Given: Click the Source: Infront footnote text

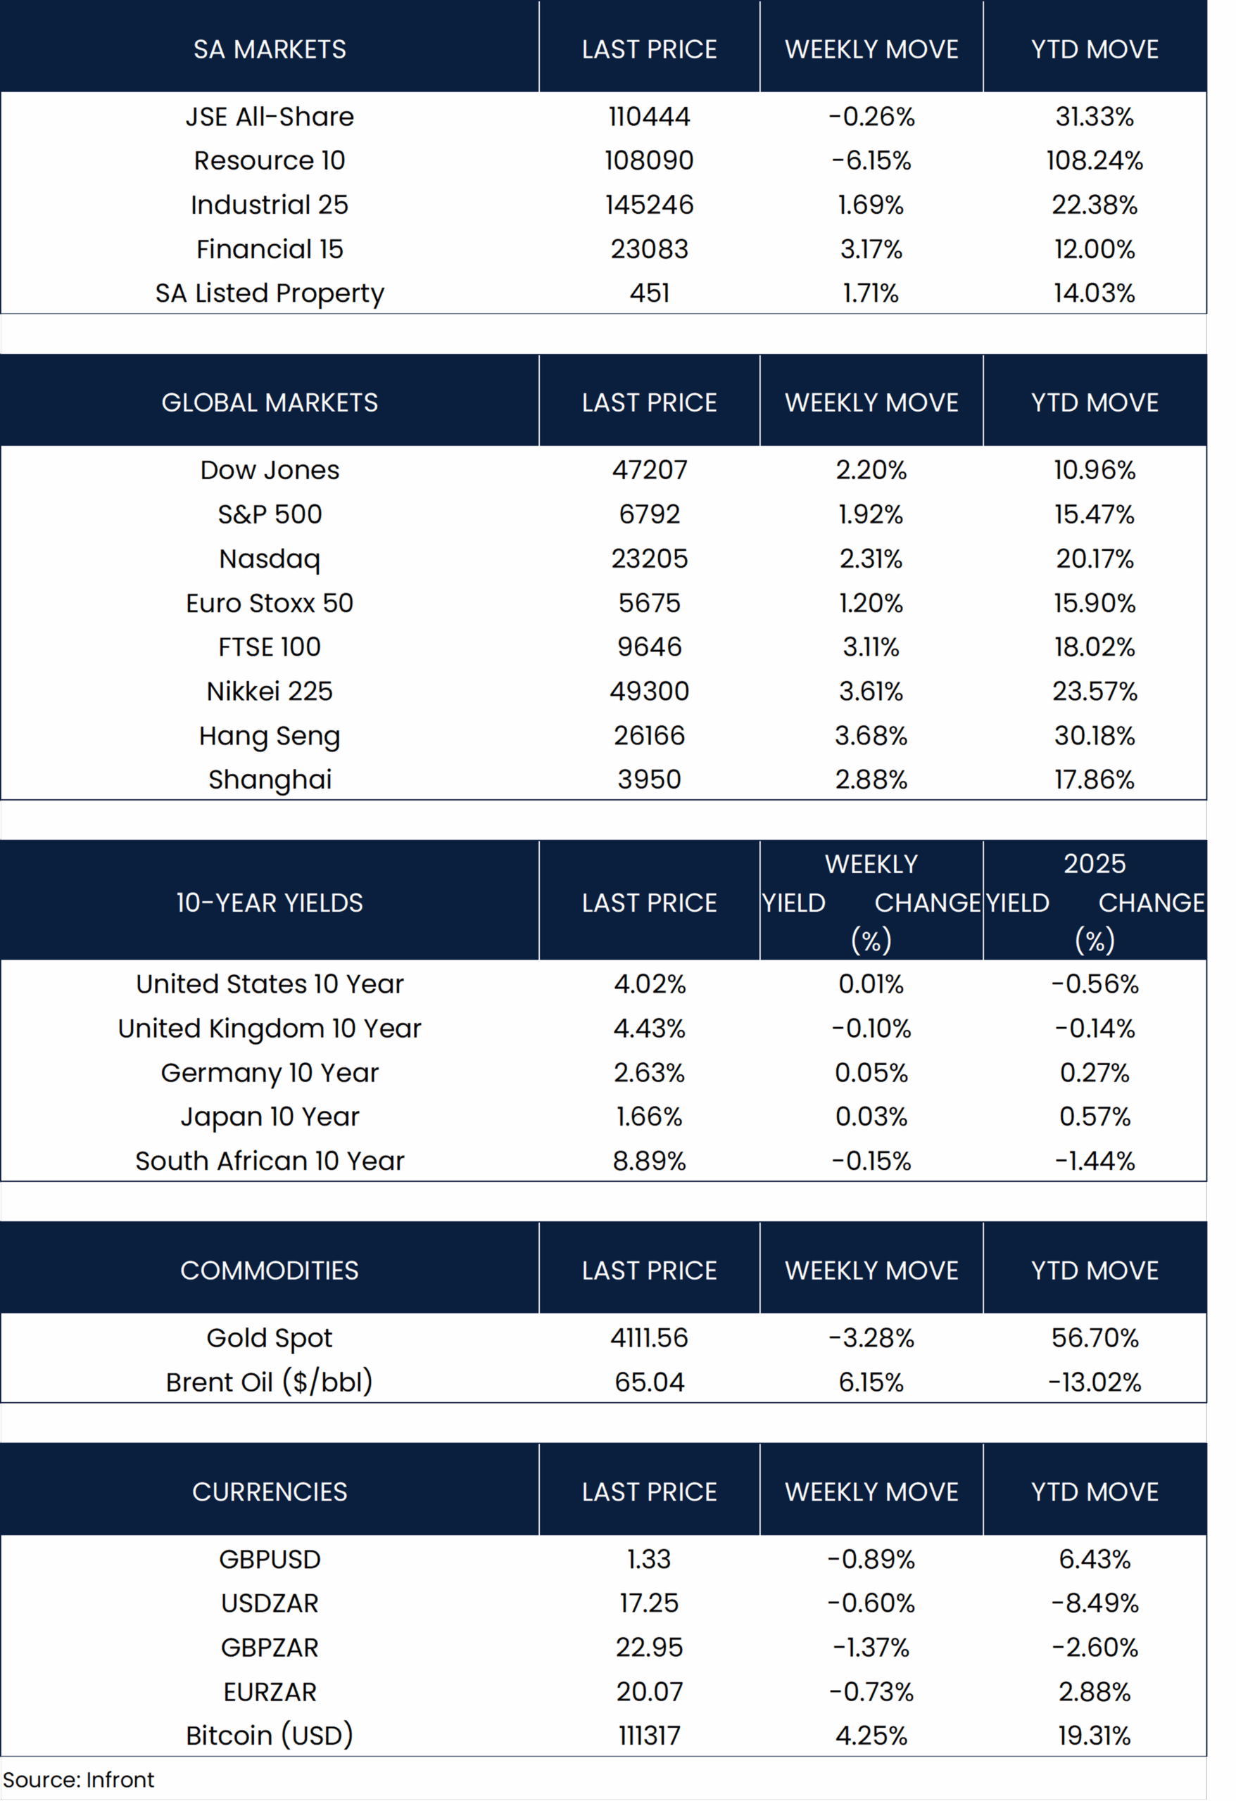Looking at the screenshot, I should [78, 1780].
